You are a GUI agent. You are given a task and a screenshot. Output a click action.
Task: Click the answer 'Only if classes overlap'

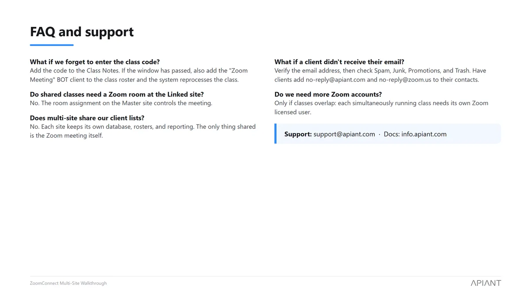tap(381, 108)
